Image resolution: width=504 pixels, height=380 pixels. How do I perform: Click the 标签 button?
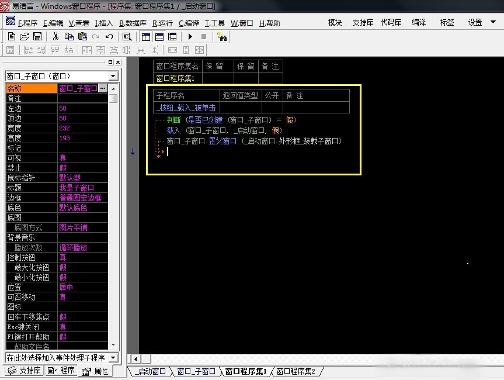[447, 22]
